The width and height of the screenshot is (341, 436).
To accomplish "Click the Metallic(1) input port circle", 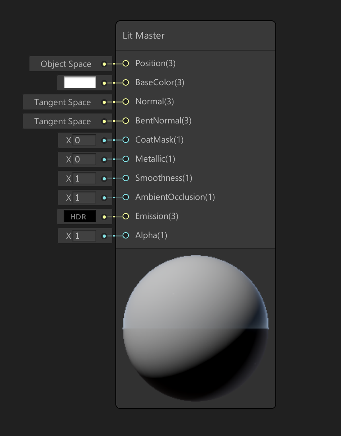I will coord(126,159).
